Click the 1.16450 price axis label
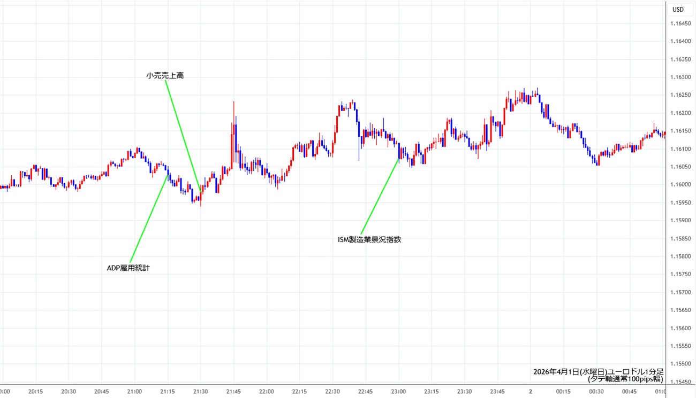Viewport: 696px width, 398px height. [680, 24]
